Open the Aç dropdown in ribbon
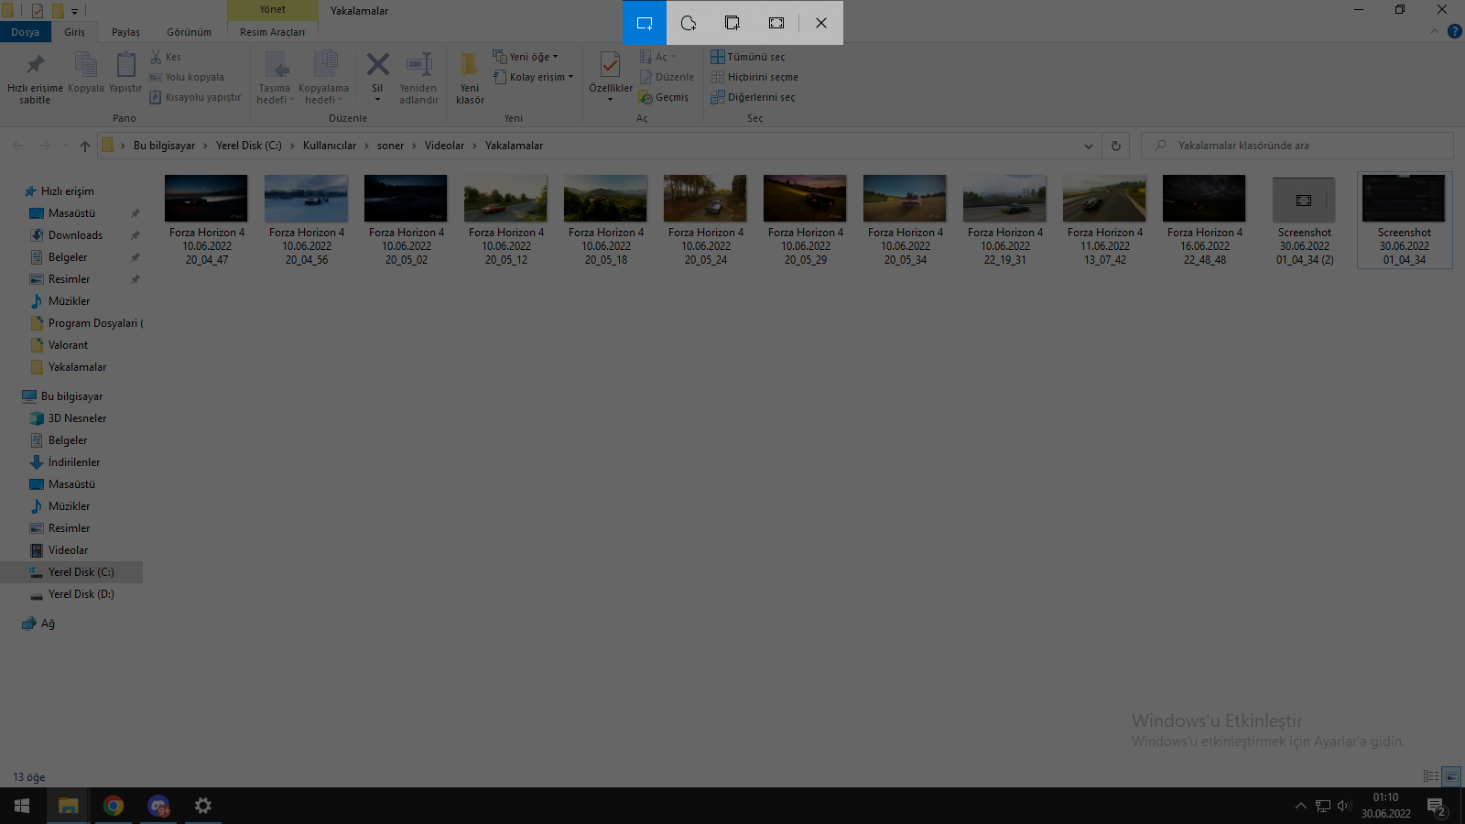1465x824 pixels. click(657, 57)
